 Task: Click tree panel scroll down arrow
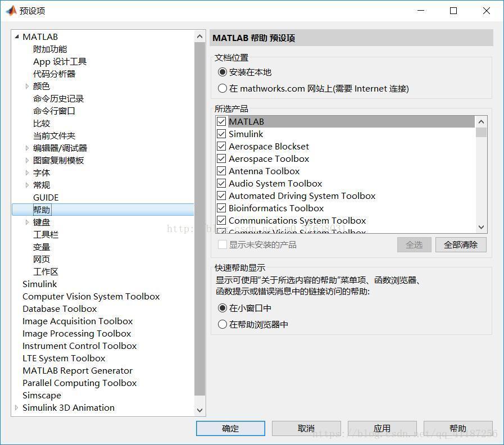pyautogui.click(x=199, y=410)
